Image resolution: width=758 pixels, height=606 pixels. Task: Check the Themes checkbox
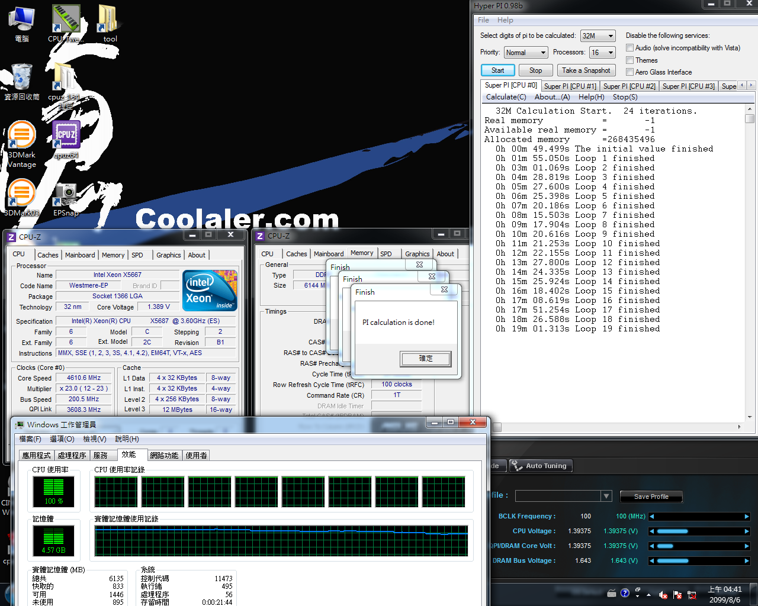[x=630, y=60]
